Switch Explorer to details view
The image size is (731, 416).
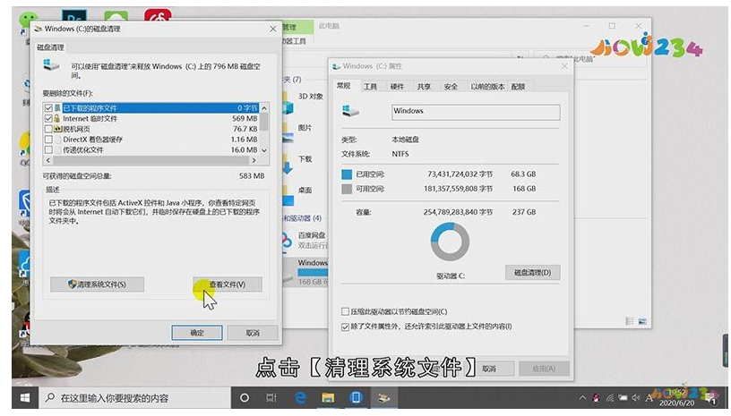click(630, 321)
